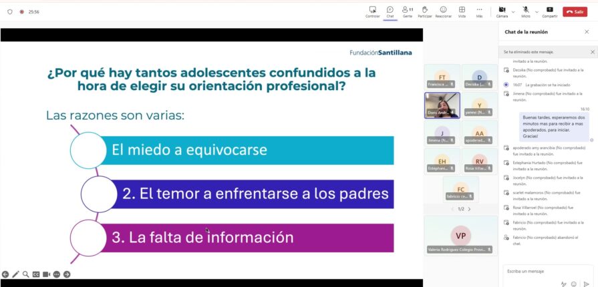Expand the camera options dropdown arrow
598x287 pixels.
tap(513, 11)
